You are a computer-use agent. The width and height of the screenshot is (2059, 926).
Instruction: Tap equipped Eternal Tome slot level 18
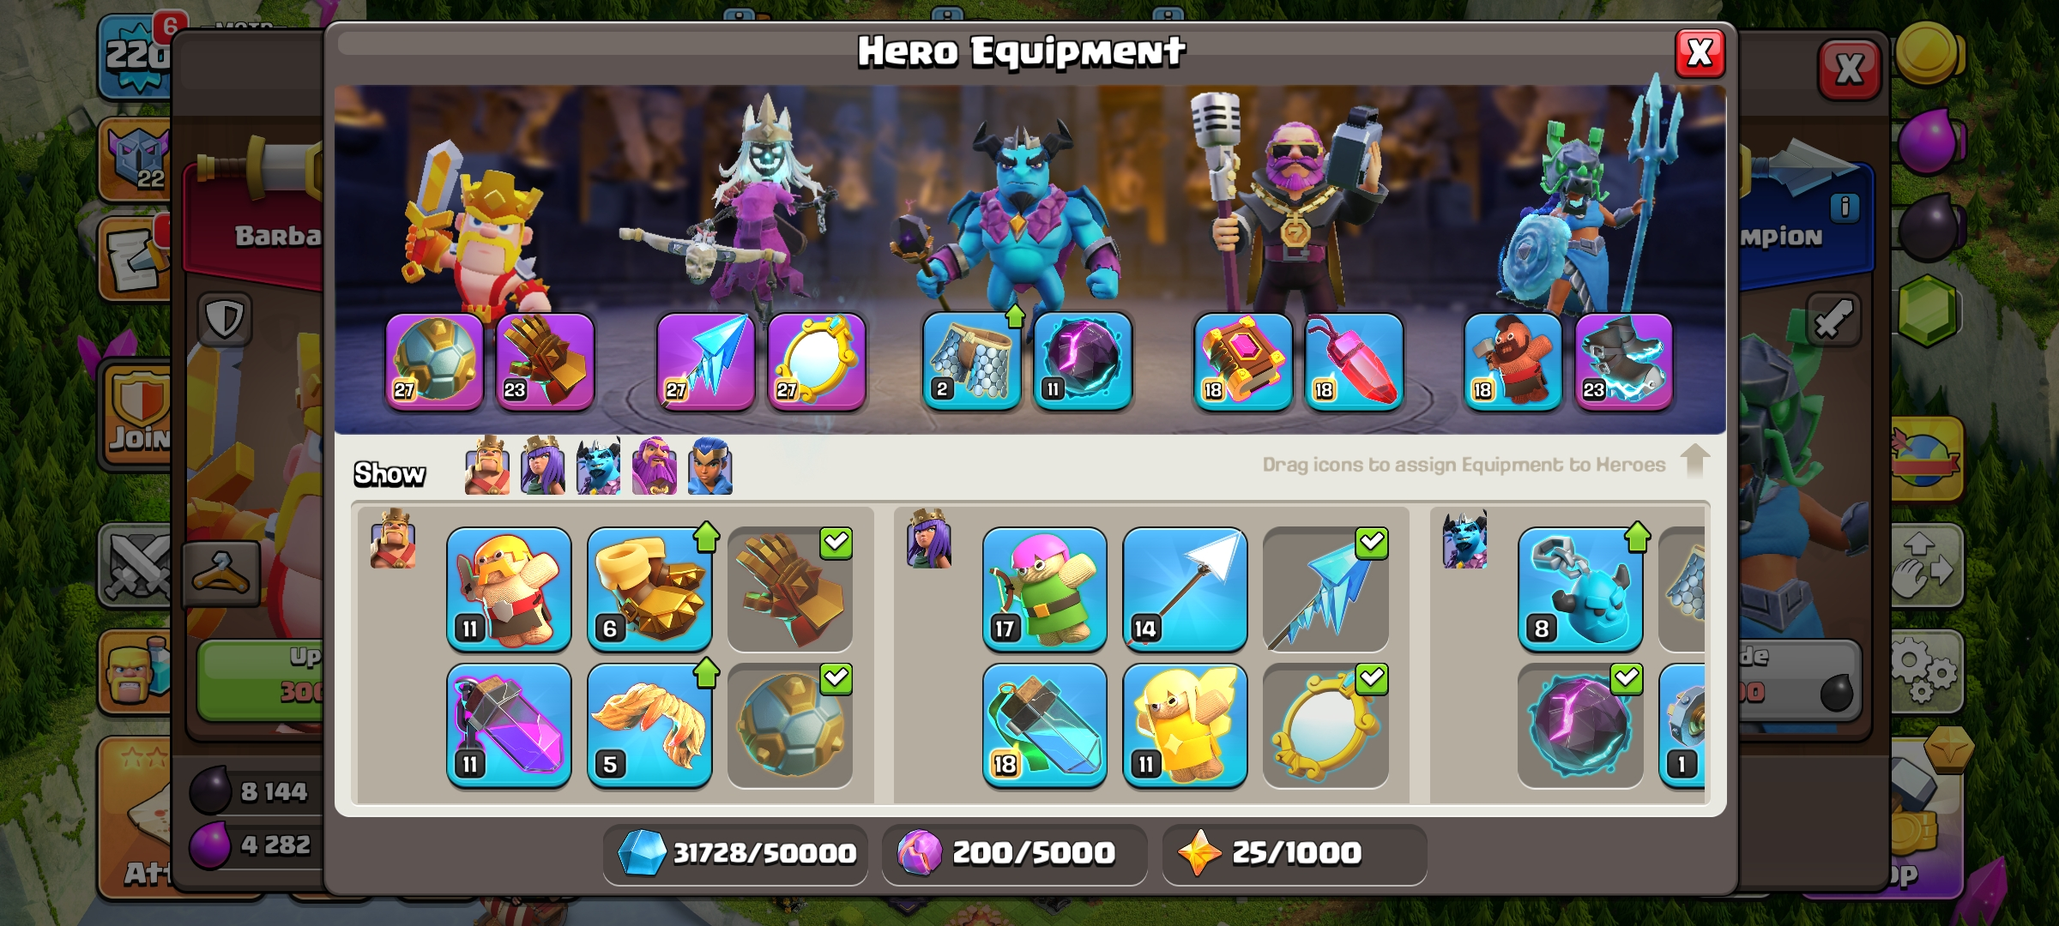[x=1243, y=362]
